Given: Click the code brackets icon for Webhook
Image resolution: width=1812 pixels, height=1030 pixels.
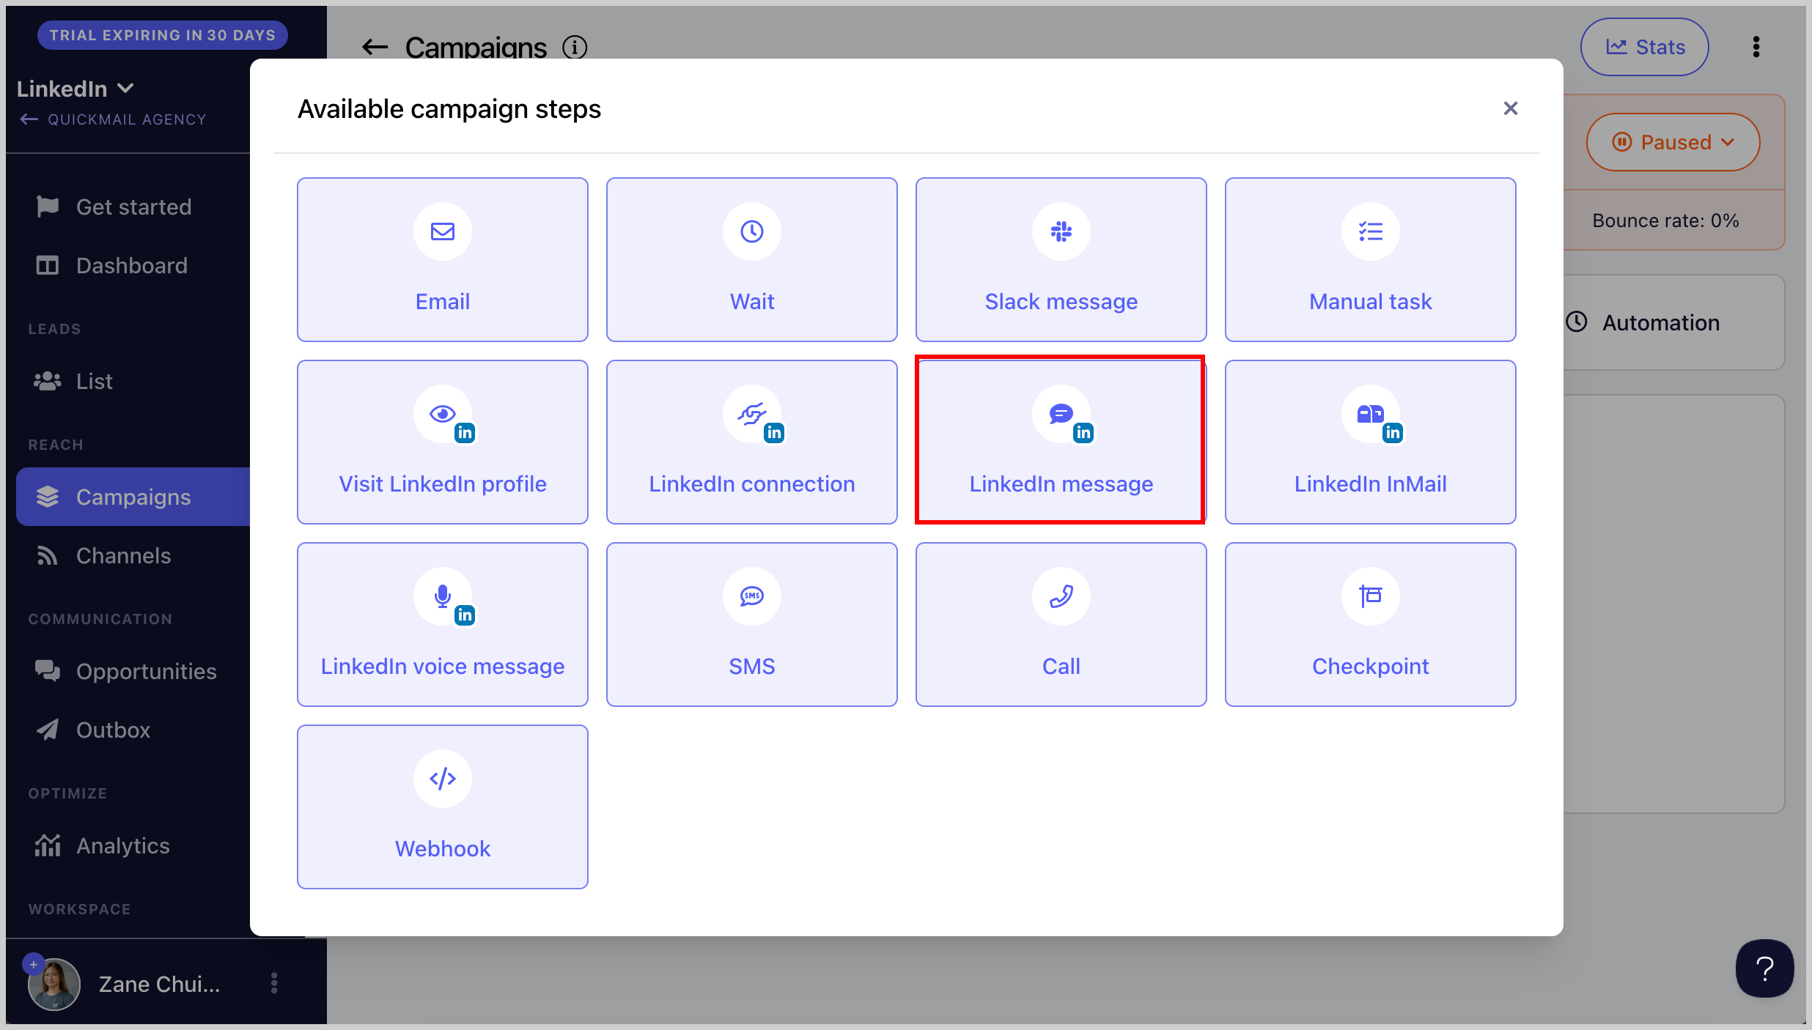Looking at the screenshot, I should [x=443, y=779].
